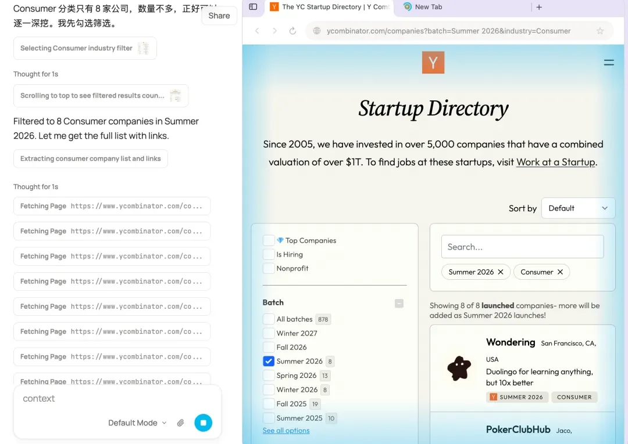Focus the context message input box

(x=117, y=399)
